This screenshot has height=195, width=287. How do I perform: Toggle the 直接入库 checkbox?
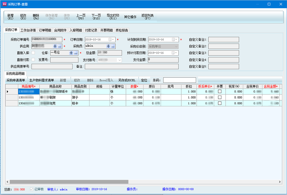(33, 53)
